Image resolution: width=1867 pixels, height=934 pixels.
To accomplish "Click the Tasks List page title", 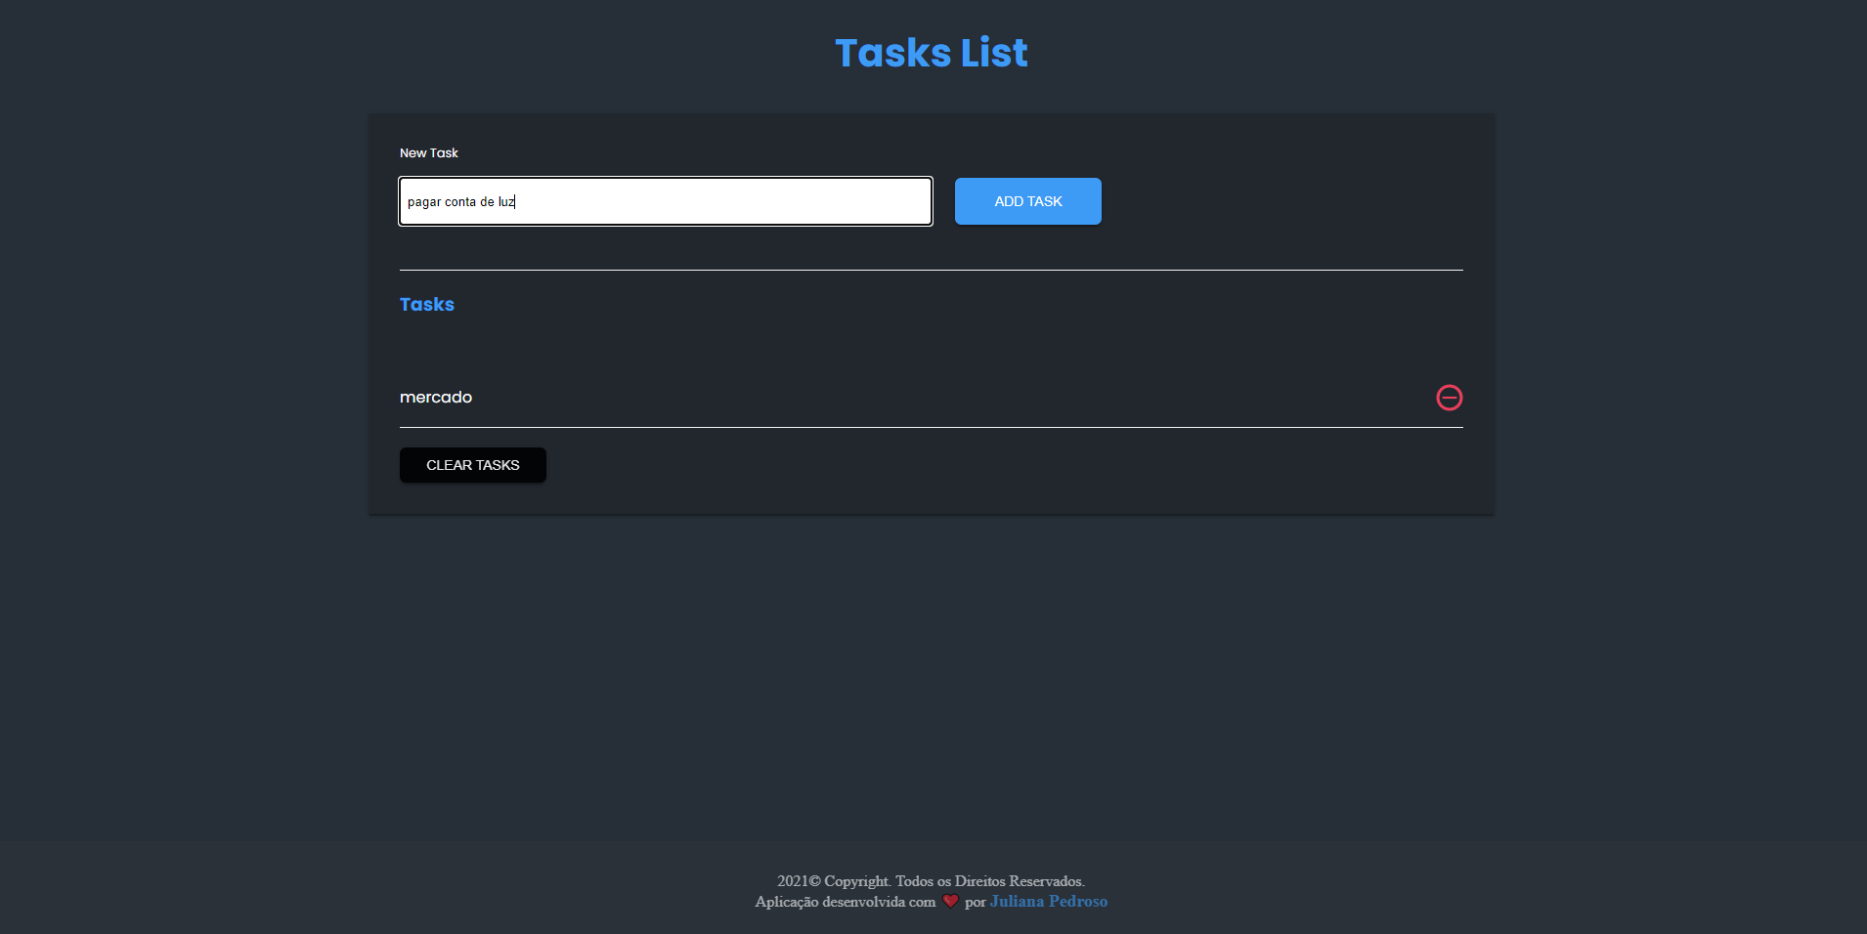I will 931,52.
